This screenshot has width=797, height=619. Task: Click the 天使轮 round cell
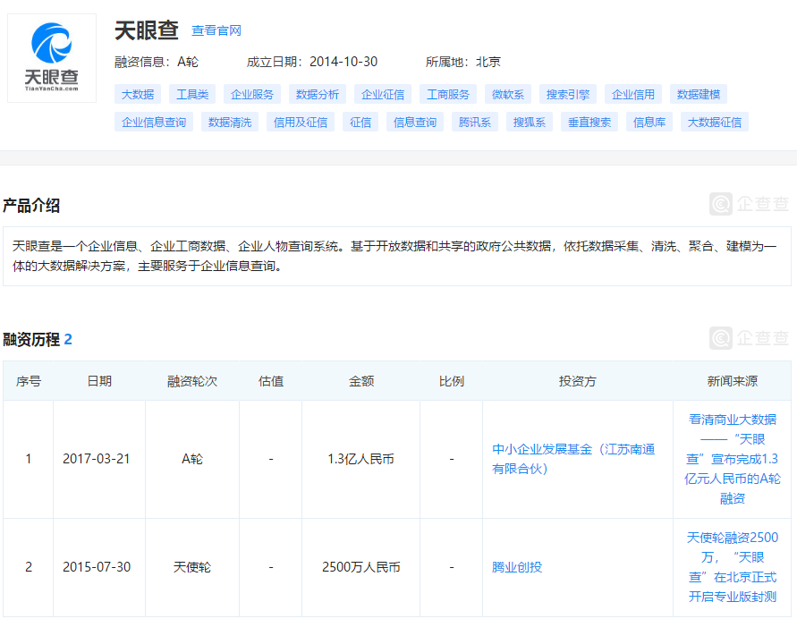(x=192, y=567)
